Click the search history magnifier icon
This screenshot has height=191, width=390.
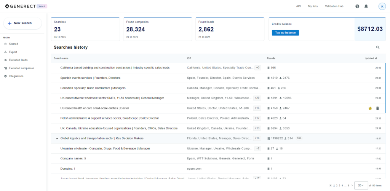tap(378, 48)
